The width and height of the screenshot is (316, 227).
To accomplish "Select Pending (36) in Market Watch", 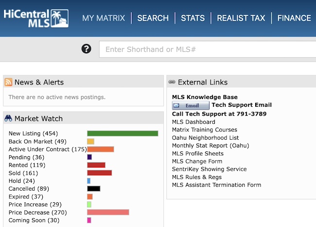I will (26, 157).
